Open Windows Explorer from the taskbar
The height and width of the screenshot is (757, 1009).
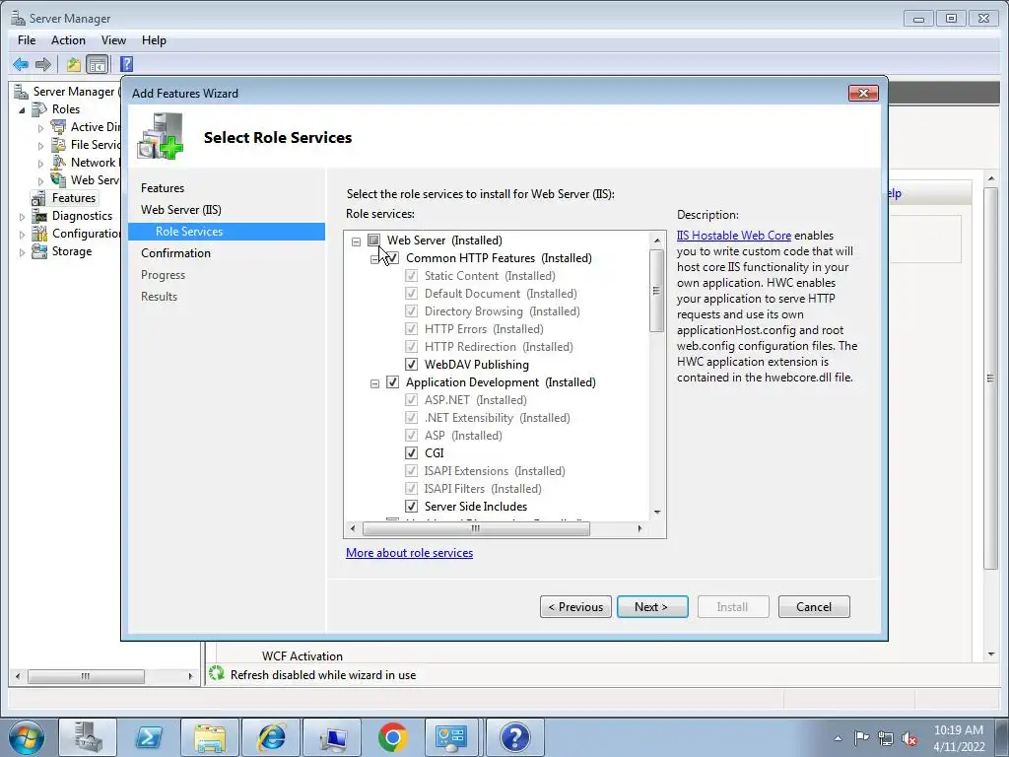tap(210, 737)
